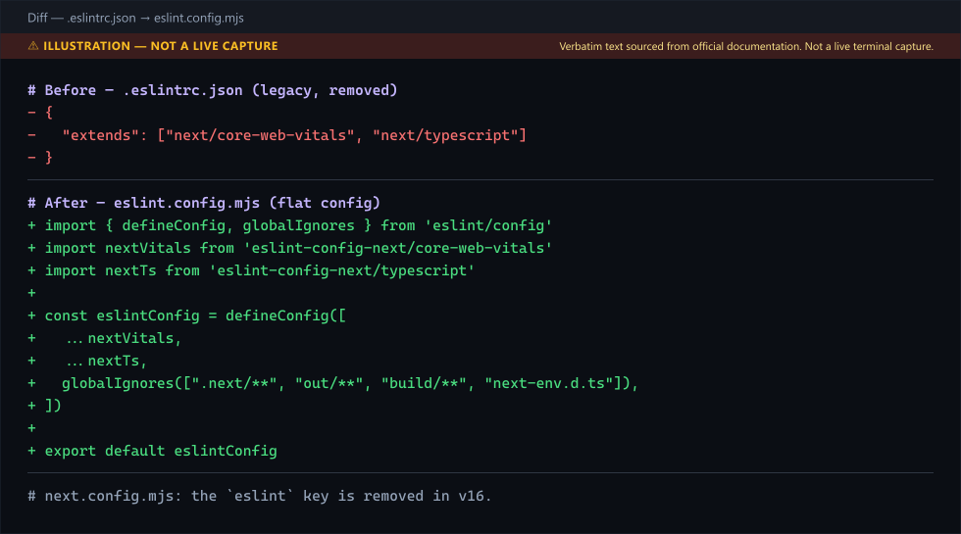961x534 pixels.
Task: Click the const eslintConfig = defineConfig line
Action: [187, 316]
